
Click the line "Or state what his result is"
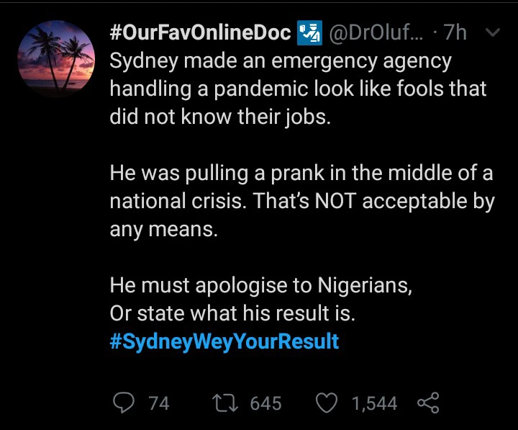pyautogui.click(x=232, y=313)
